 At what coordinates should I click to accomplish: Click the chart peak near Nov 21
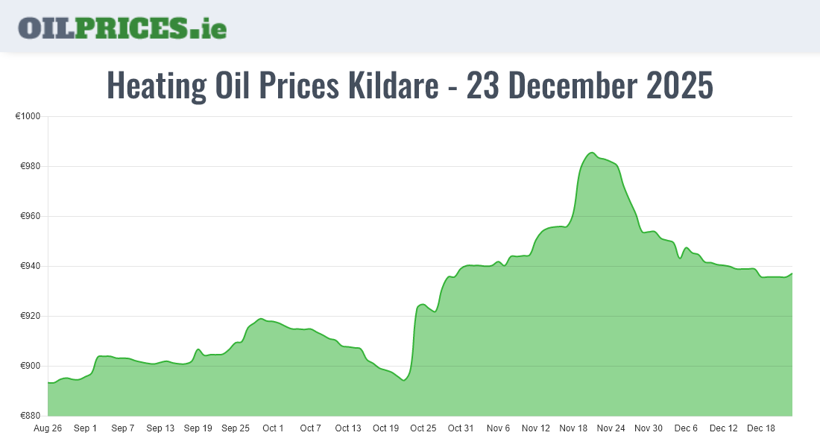pos(591,153)
